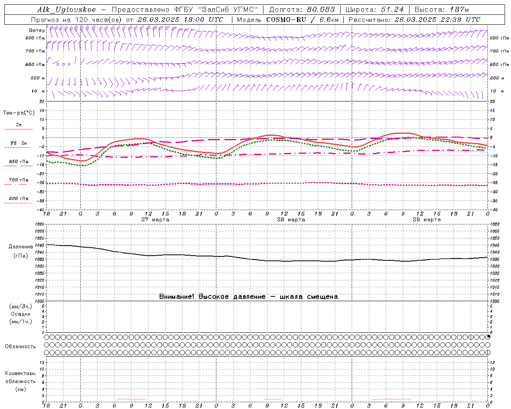Image resolution: width=511 pixels, height=409 pixels.
Task: Click the first cloud circle in the top row
Action: coord(46,337)
